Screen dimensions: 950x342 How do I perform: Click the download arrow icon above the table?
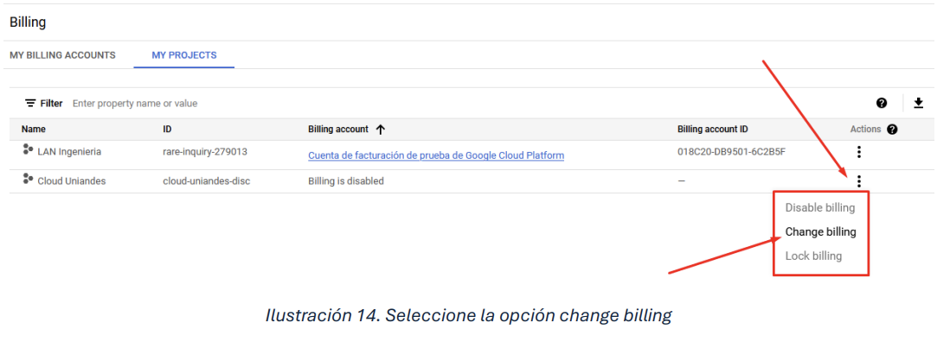[x=919, y=104]
